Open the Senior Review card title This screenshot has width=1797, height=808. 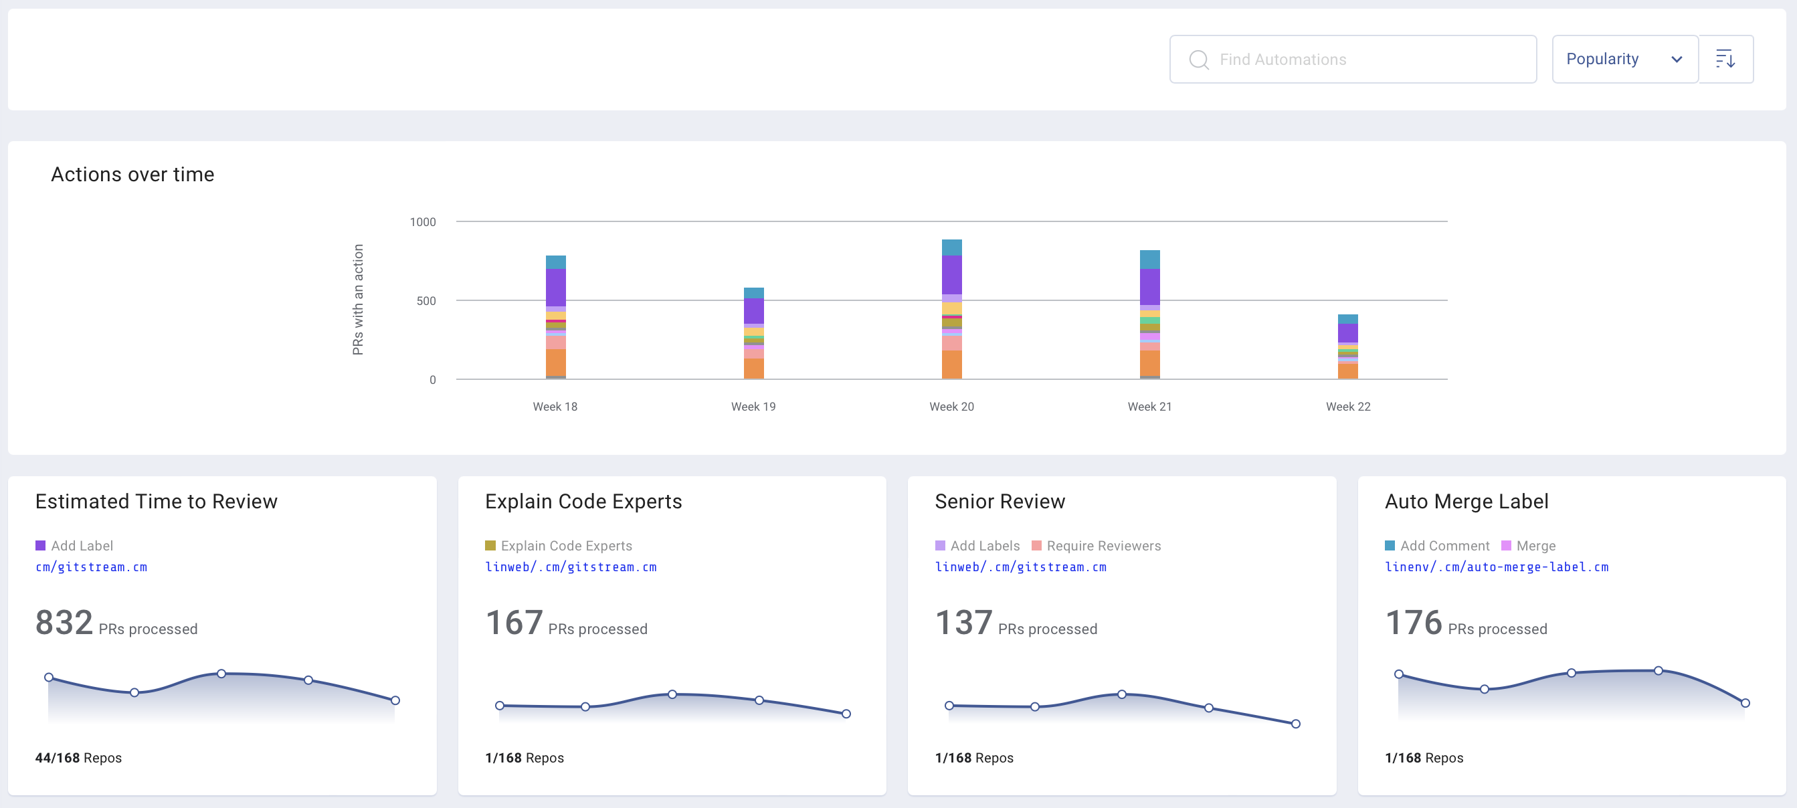click(x=999, y=501)
